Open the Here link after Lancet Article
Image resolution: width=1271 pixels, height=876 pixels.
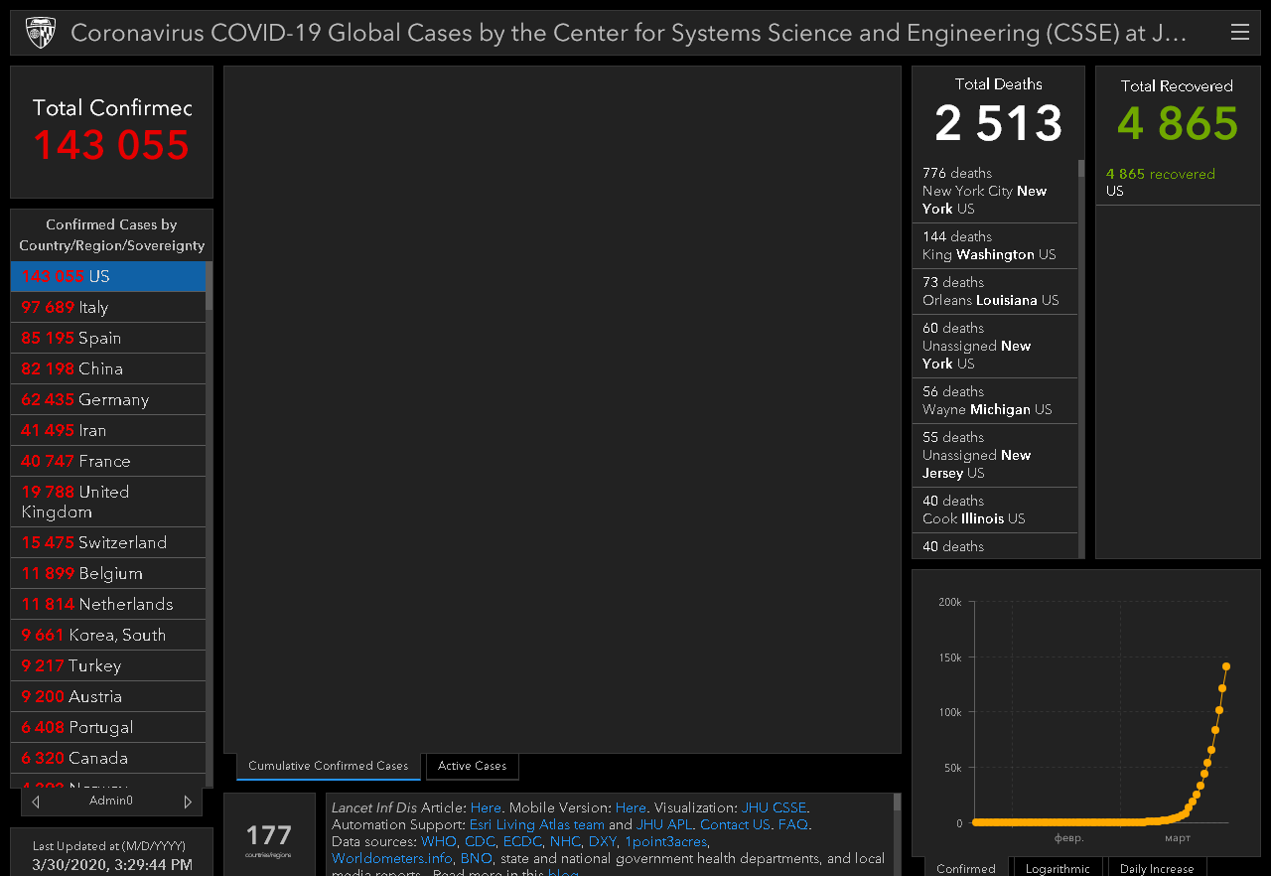pos(486,808)
